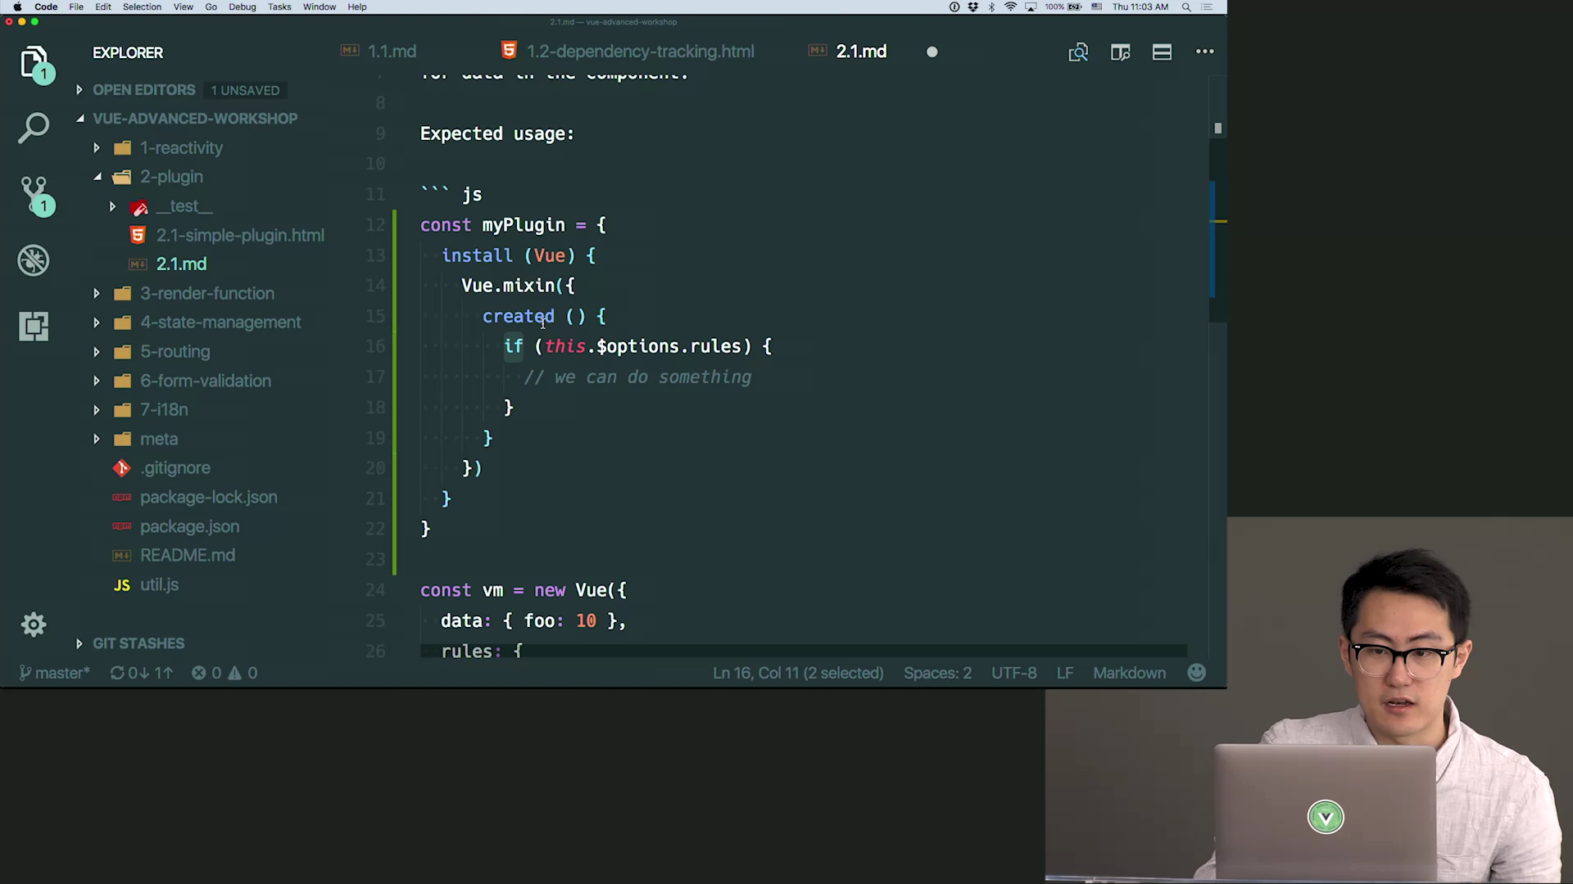
Task: Toggle the editor layout icon
Action: (1162, 52)
